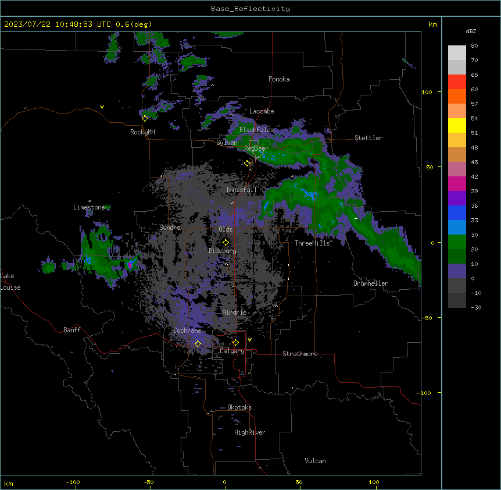The height and width of the screenshot is (490, 501).
Task: Click the yellow diamond marker below Olds
Action: 226,243
